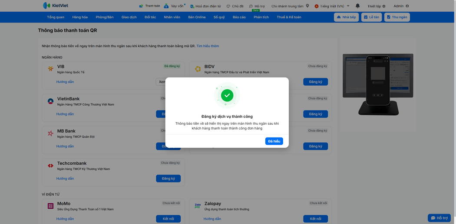Click the Zalopay logo
Image resolution: width=456 pixels, height=224 pixels.
pos(198,206)
